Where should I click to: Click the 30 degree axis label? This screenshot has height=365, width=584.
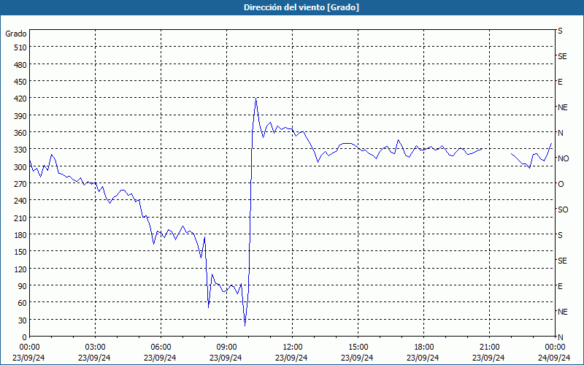coord(23,320)
